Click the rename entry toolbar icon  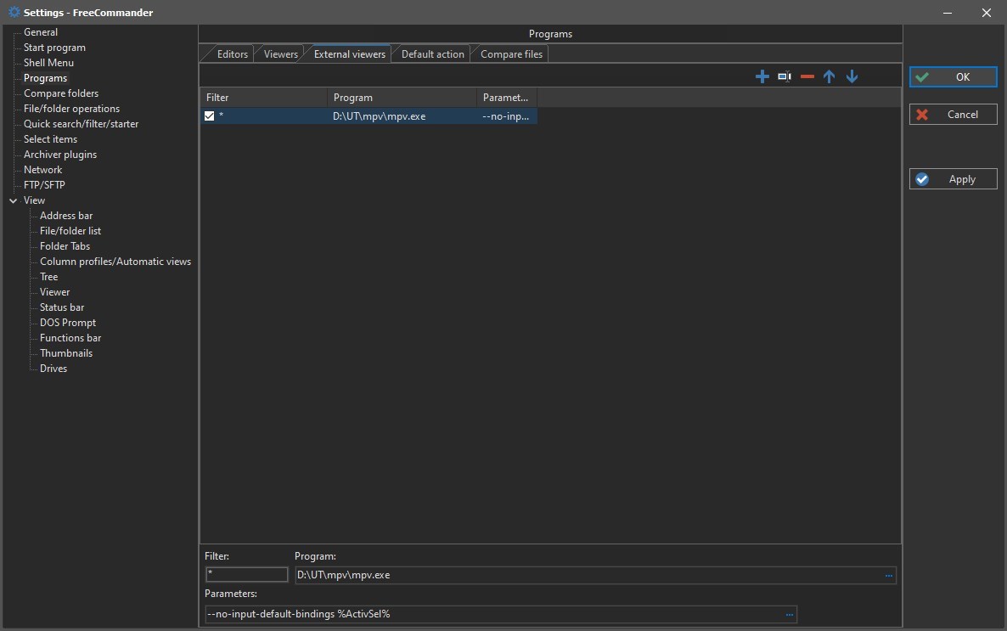785,77
